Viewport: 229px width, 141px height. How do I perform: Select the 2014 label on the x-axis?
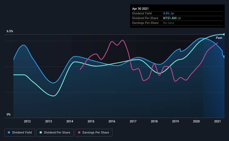(x=70, y=121)
